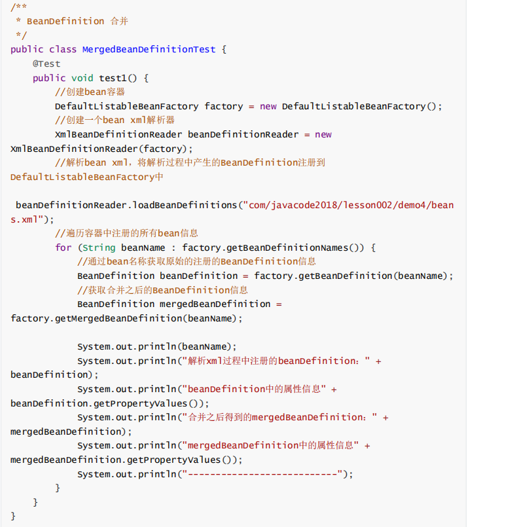506x527 pixels.
Task: Click the string 解析xml过程中注册的beanDefinition
Action: point(276,361)
